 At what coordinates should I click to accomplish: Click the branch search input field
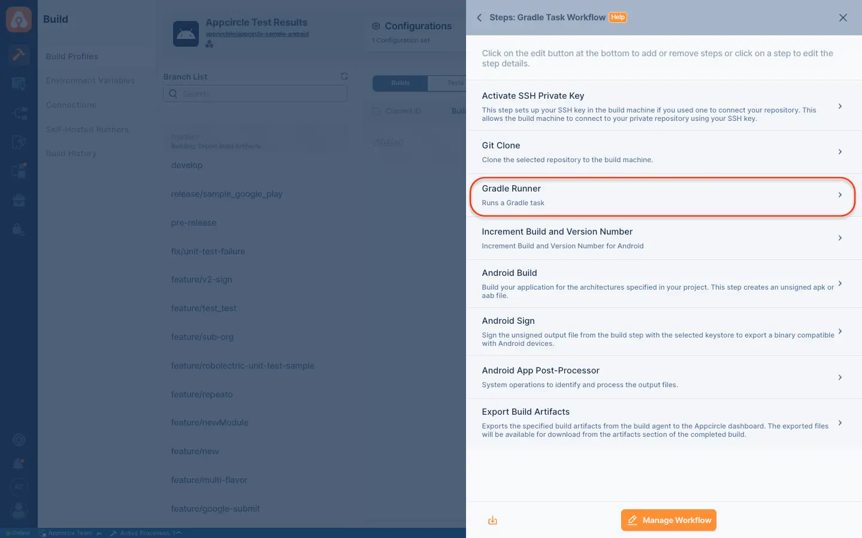(x=255, y=94)
